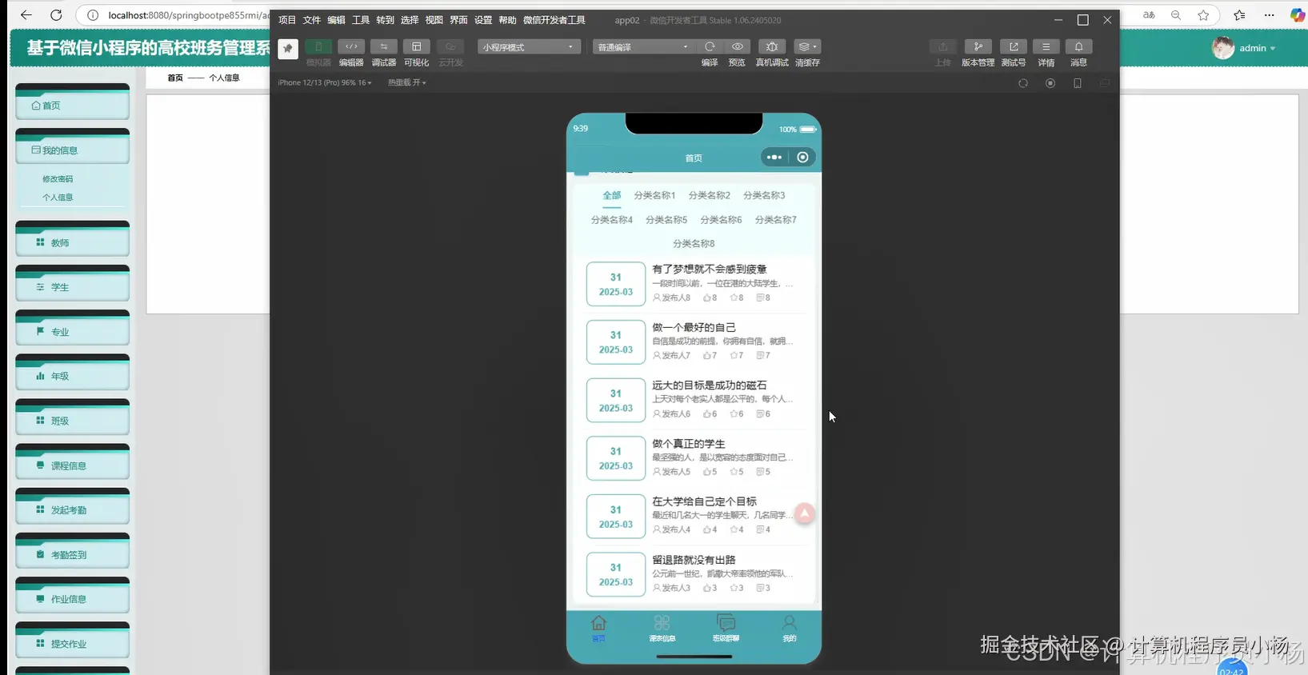This screenshot has width=1308, height=675.
Task: Open the article 做一个最好的自己
Action: [694, 328]
